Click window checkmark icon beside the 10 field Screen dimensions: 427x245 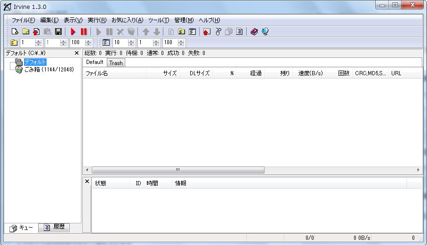[106, 42]
